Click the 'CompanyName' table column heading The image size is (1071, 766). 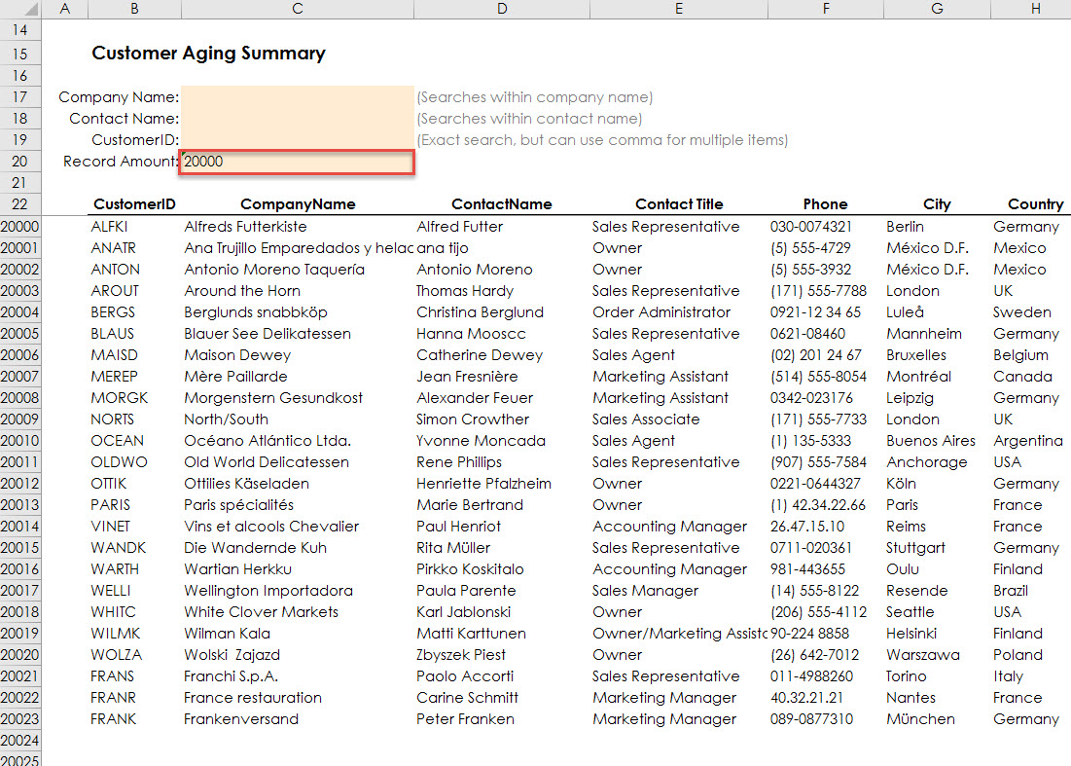coord(298,203)
